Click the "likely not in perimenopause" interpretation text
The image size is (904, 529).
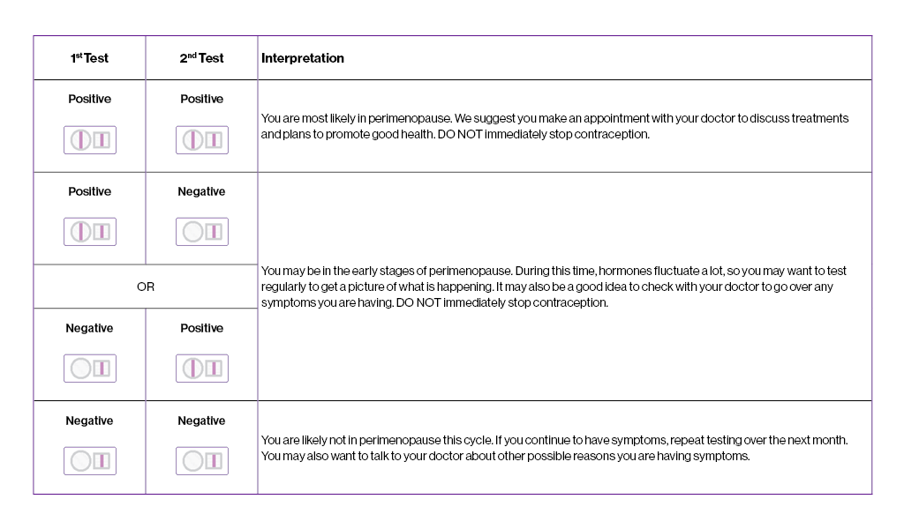point(554,448)
